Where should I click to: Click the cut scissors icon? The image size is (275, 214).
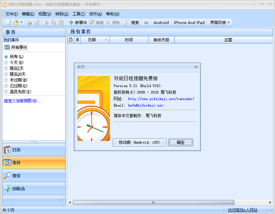pyautogui.click(x=47, y=23)
